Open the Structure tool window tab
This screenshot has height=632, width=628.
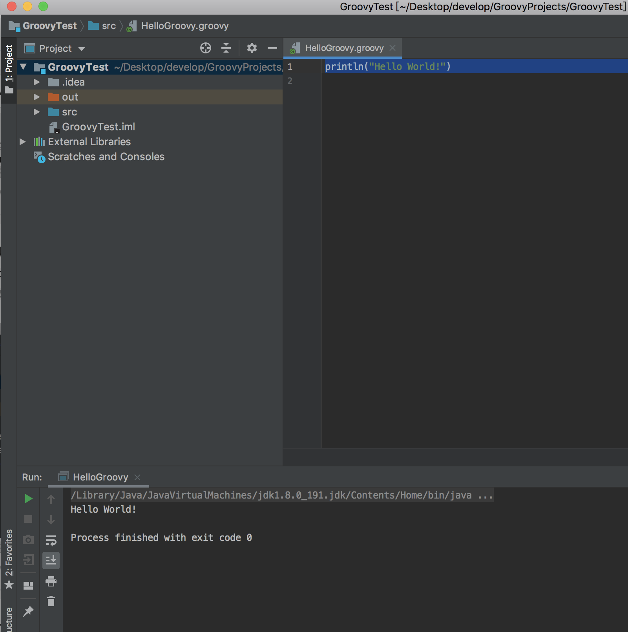click(9, 619)
